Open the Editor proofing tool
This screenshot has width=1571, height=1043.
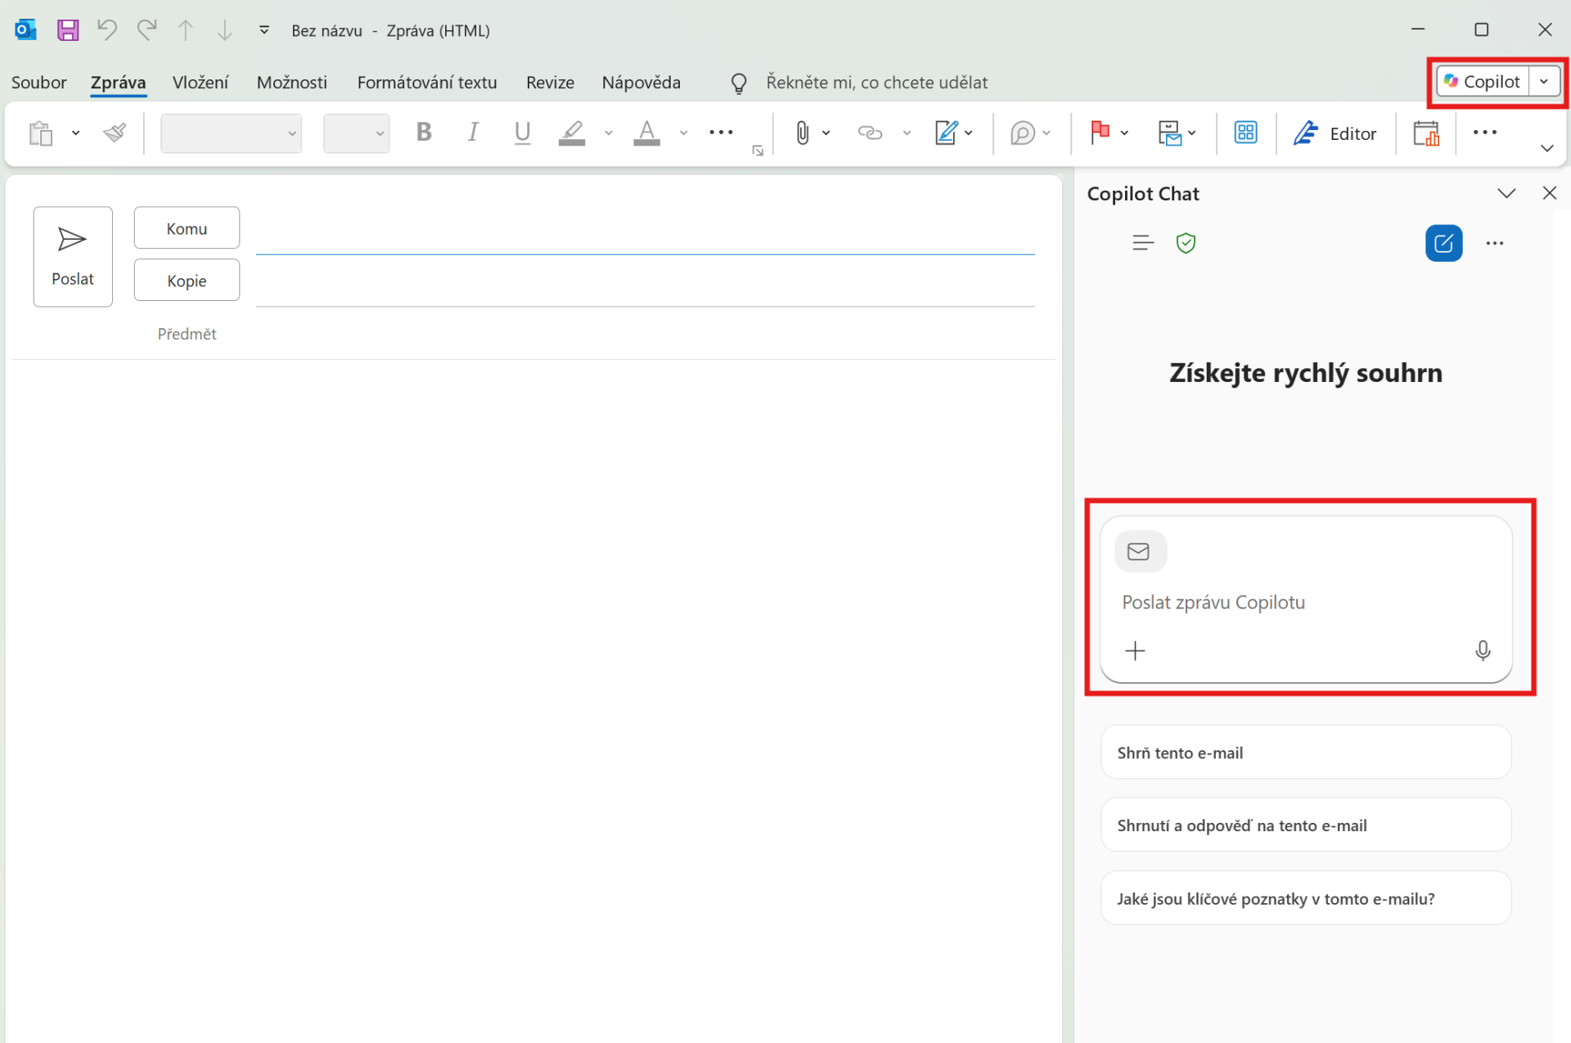[x=1335, y=133]
